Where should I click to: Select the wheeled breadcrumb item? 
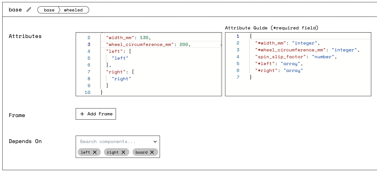pos(73,10)
